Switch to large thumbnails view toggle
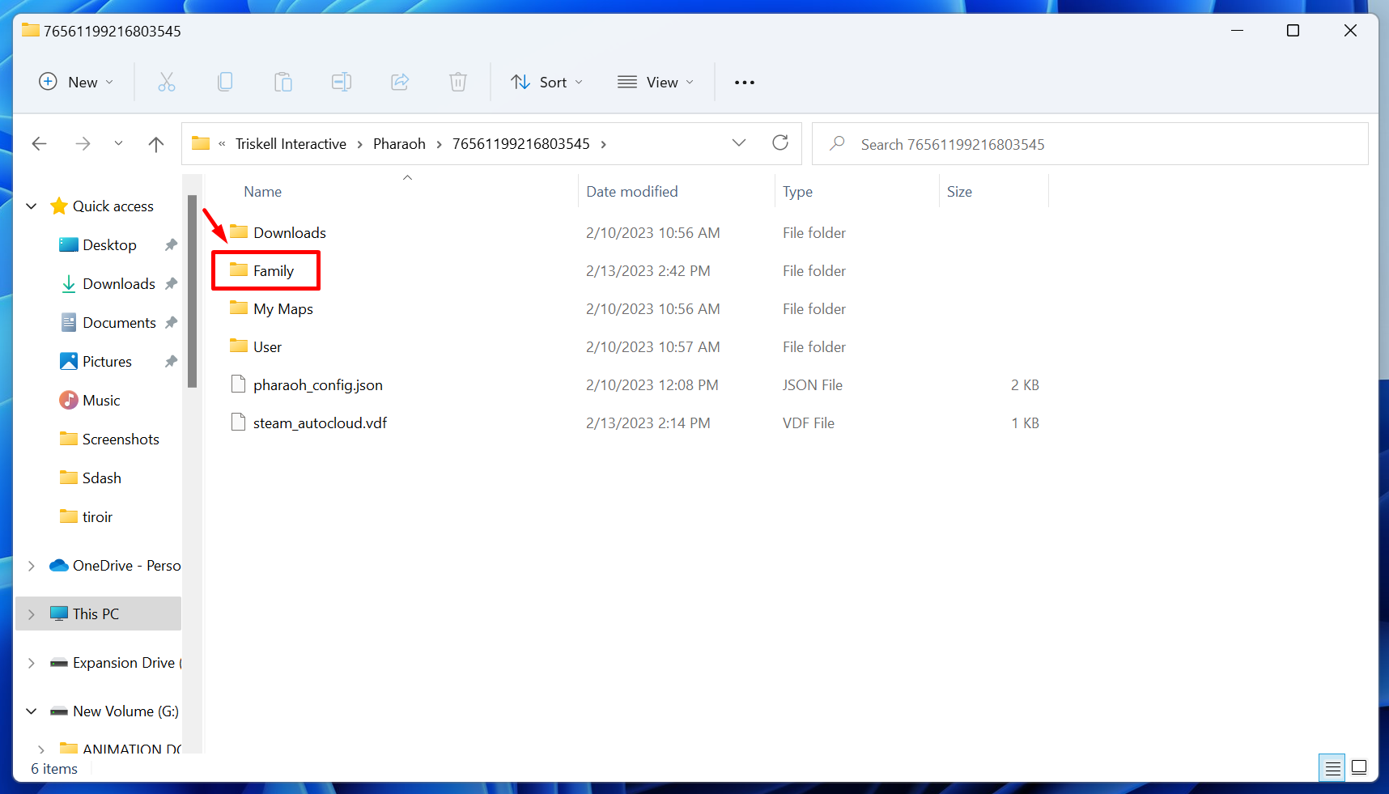 tap(1359, 767)
